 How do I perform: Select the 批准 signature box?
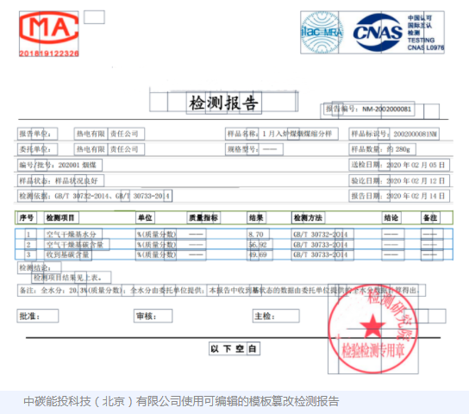pos(38,316)
